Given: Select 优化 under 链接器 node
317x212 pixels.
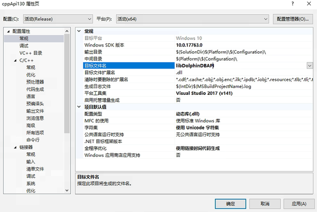Looking at the screenshot, I should (31, 190).
